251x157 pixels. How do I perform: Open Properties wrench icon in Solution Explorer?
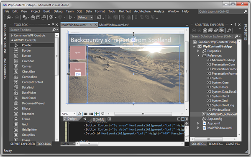229,30
